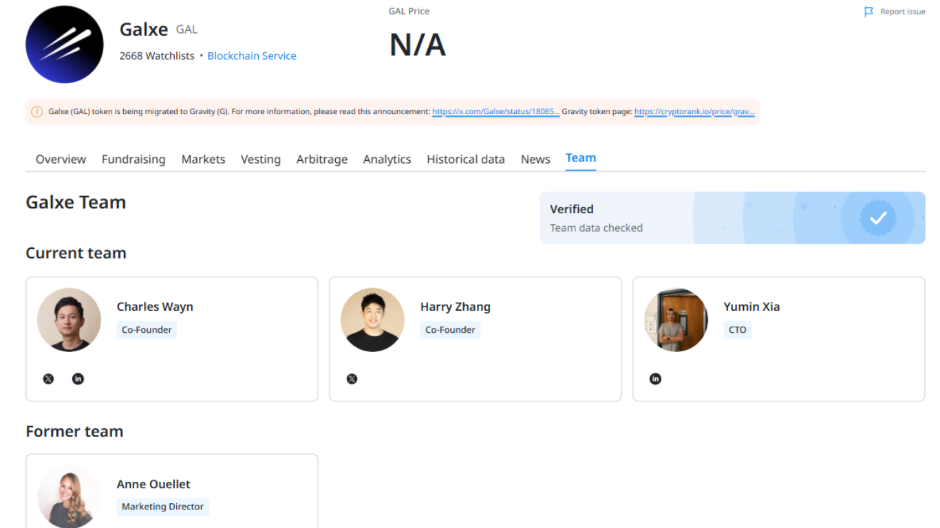Switch to the Overview tab
940x528 pixels.
tap(61, 159)
